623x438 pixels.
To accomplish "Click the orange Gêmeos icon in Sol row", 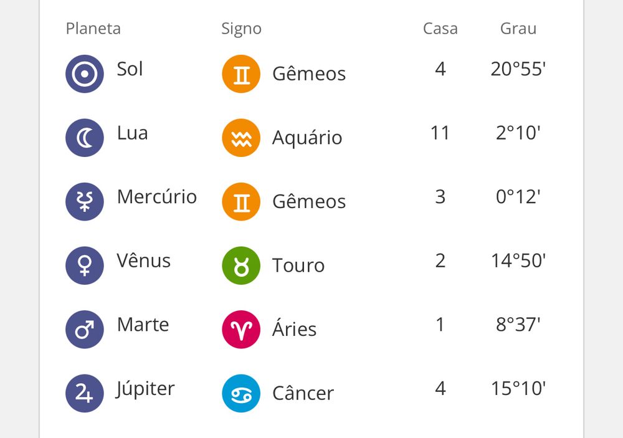I will point(241,74).
